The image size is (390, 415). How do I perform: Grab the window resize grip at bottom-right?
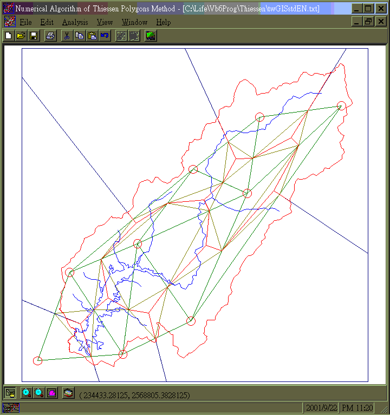coord(383,409)
